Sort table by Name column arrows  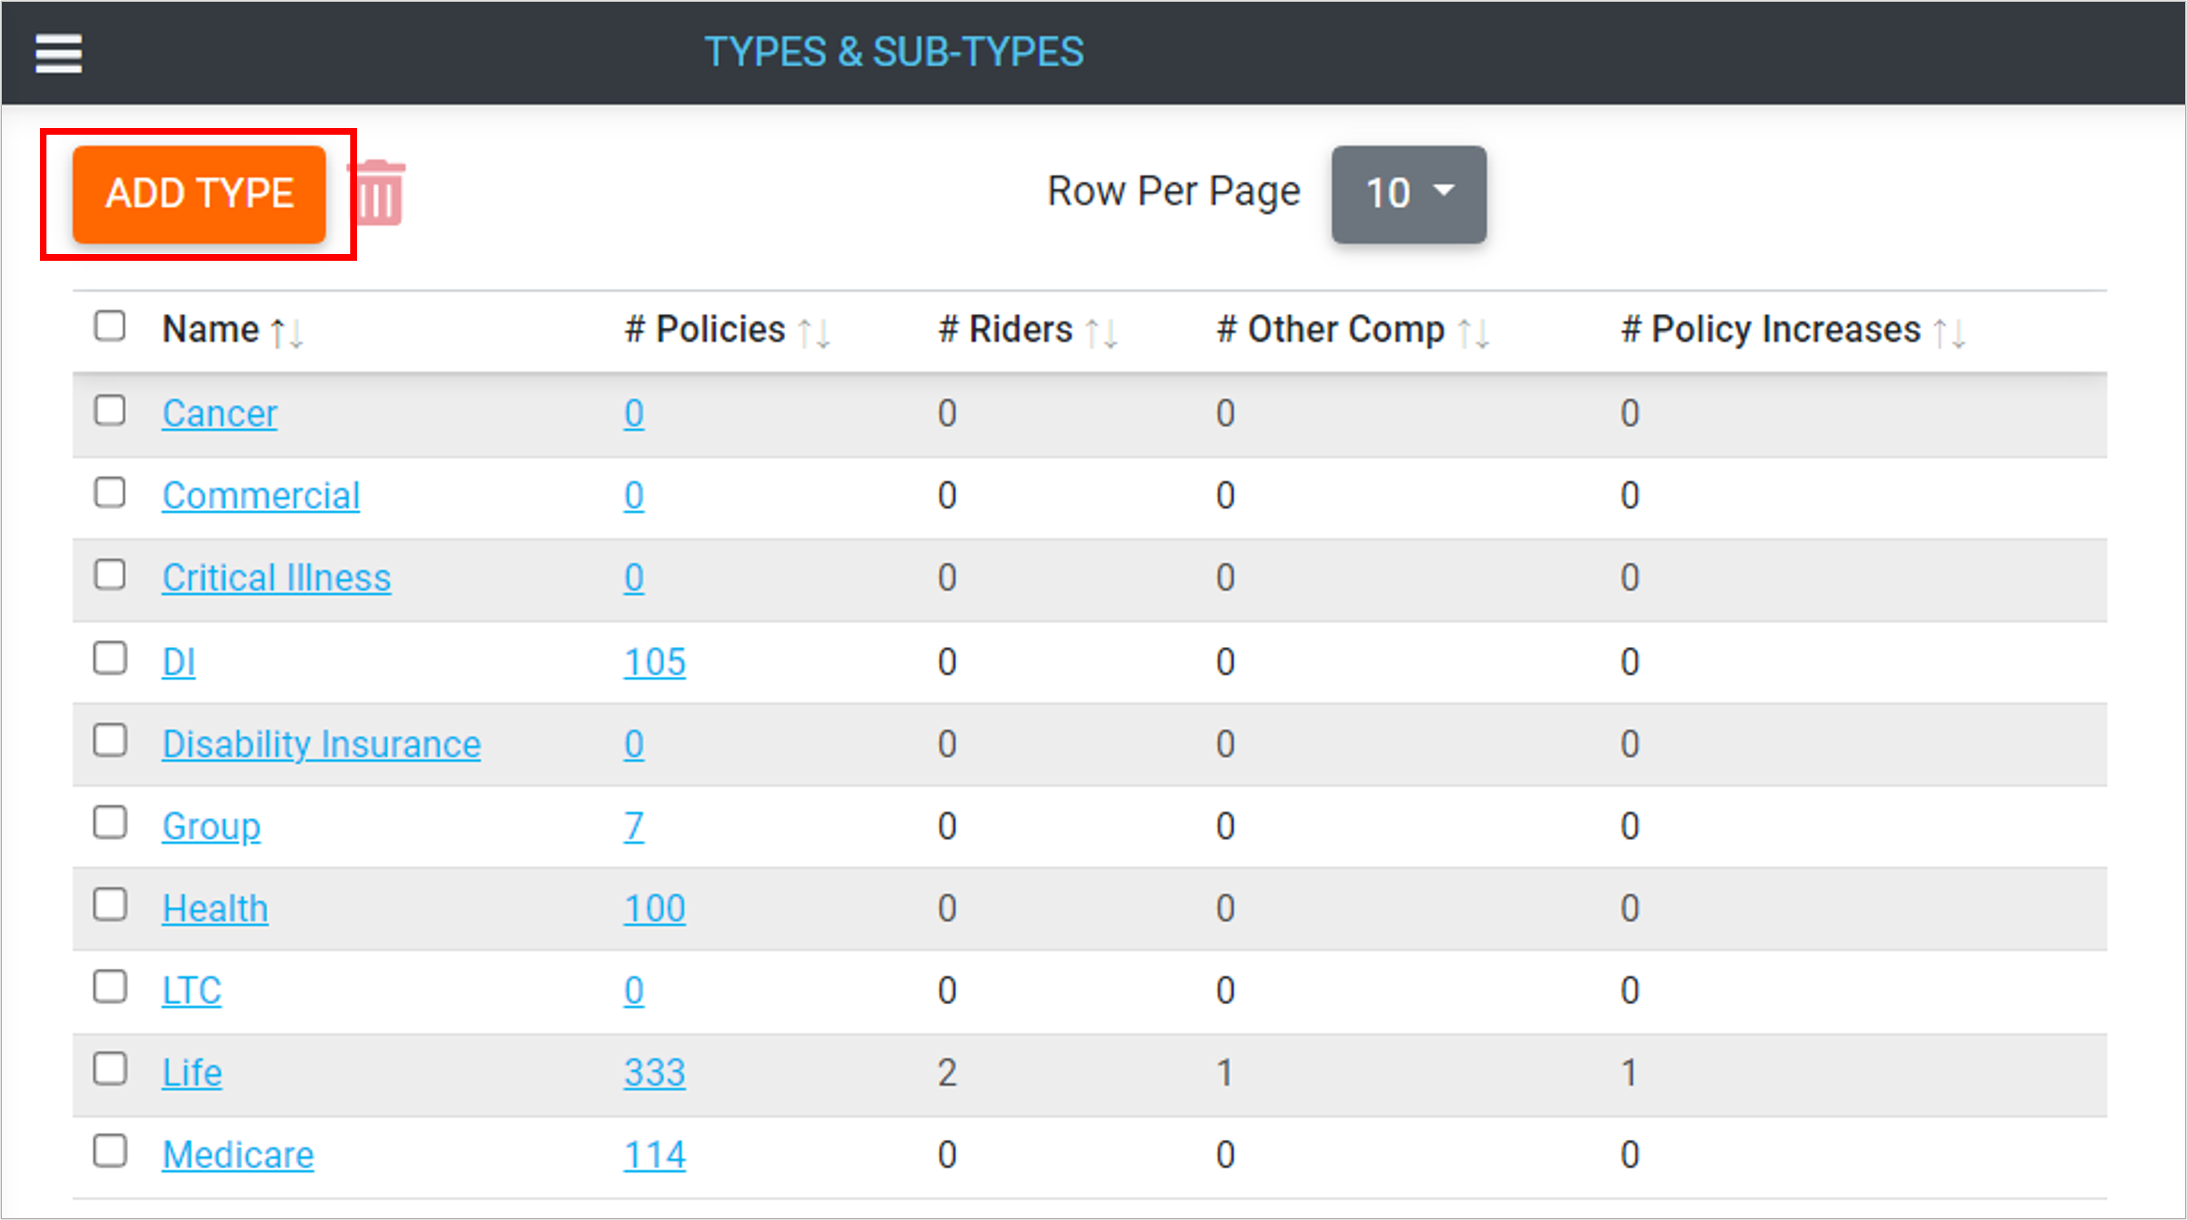[x=287, y=332]
